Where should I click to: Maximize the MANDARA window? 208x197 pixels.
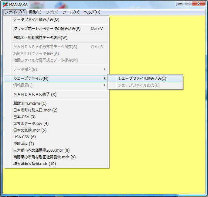188,4
